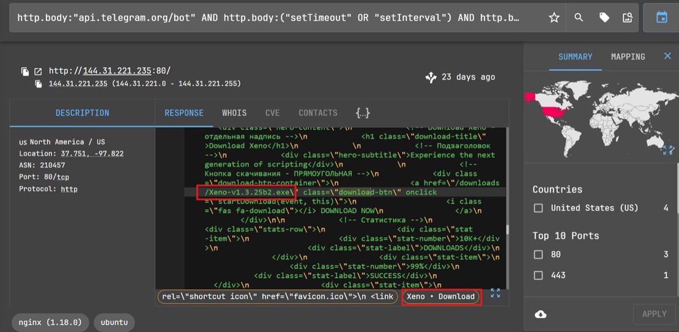The height and width of the screenshot is (332, 679).
Task: Click the star bookmark icon in search bar
Action: 554,18
